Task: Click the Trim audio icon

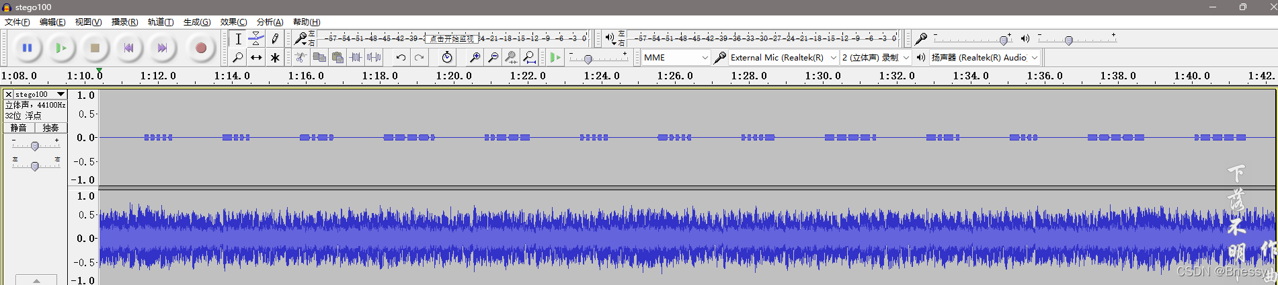Action: 356,58
